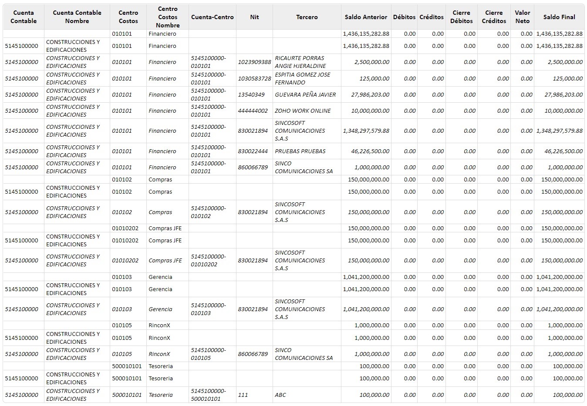Screen dimensions: 587x406
Task: Click saldo anterior 1,348,297,579.88
Action: pos(366,131)
